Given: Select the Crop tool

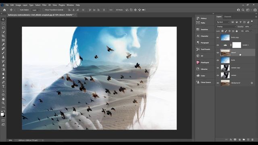Looking at the screenshot, I should [3, 36].
